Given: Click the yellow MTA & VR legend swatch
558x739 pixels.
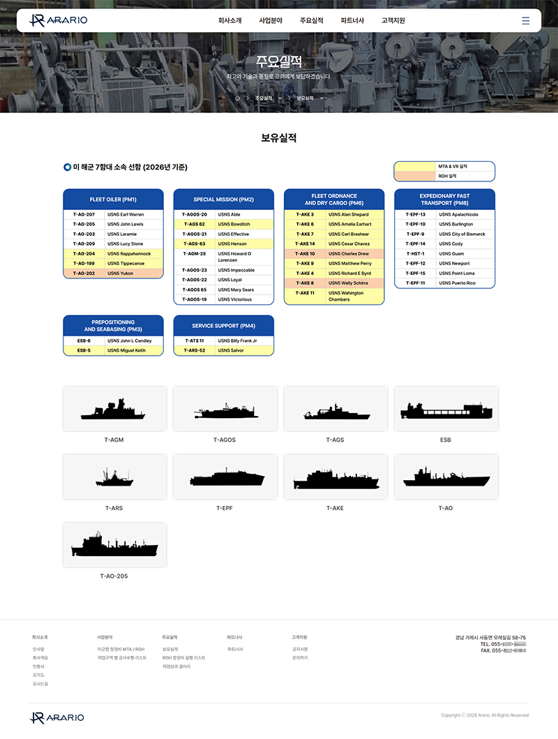Looking at the screenshot, I should point(415,167).
